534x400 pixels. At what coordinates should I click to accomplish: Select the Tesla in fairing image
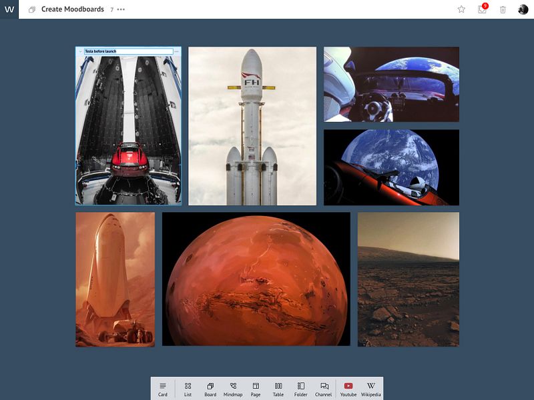click(128, 130)
